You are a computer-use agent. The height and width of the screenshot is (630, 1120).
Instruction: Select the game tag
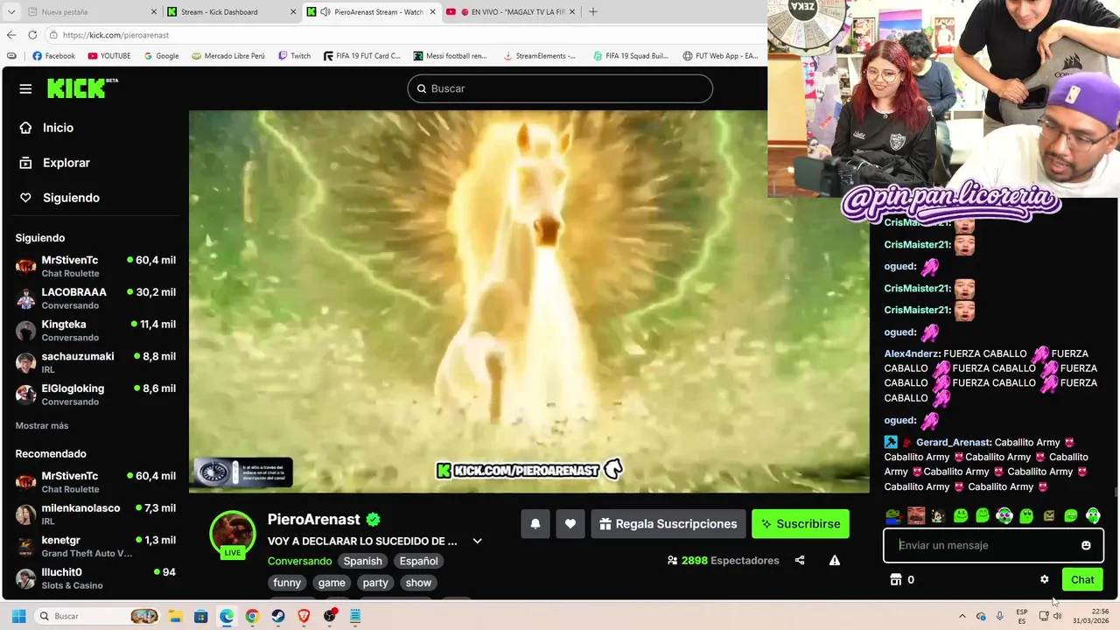332,583
